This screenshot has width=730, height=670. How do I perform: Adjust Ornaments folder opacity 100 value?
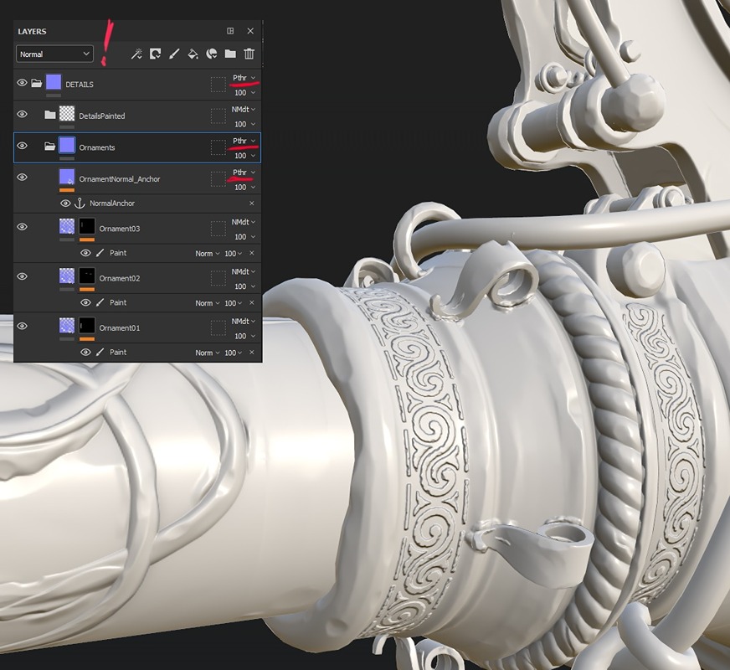[244, 156]
